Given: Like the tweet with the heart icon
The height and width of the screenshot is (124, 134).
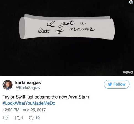Looking at the screenshot, I should (x=31, y=118).
